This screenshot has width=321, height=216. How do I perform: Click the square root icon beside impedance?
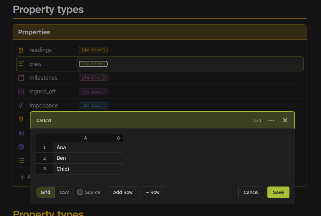click(21, 105)
